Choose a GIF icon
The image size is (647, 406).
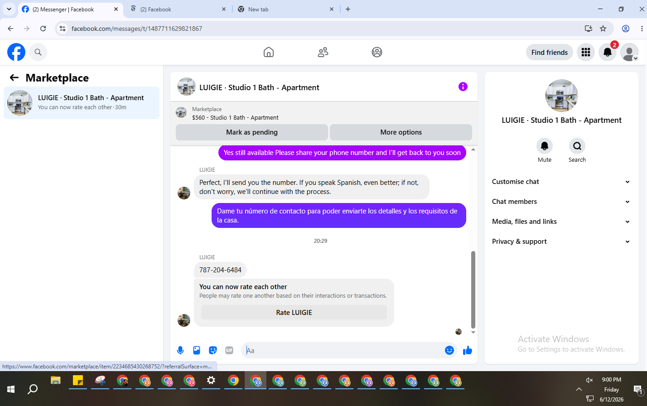pos(229,350)
